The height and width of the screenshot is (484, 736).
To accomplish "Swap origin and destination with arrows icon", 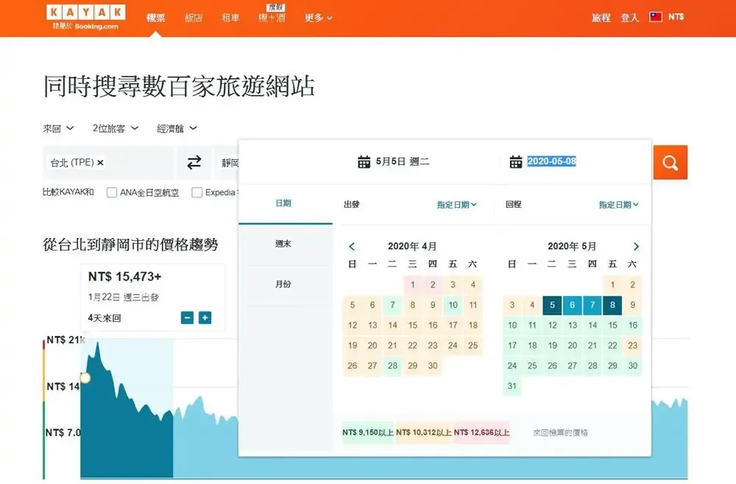I will click(194, 163).
